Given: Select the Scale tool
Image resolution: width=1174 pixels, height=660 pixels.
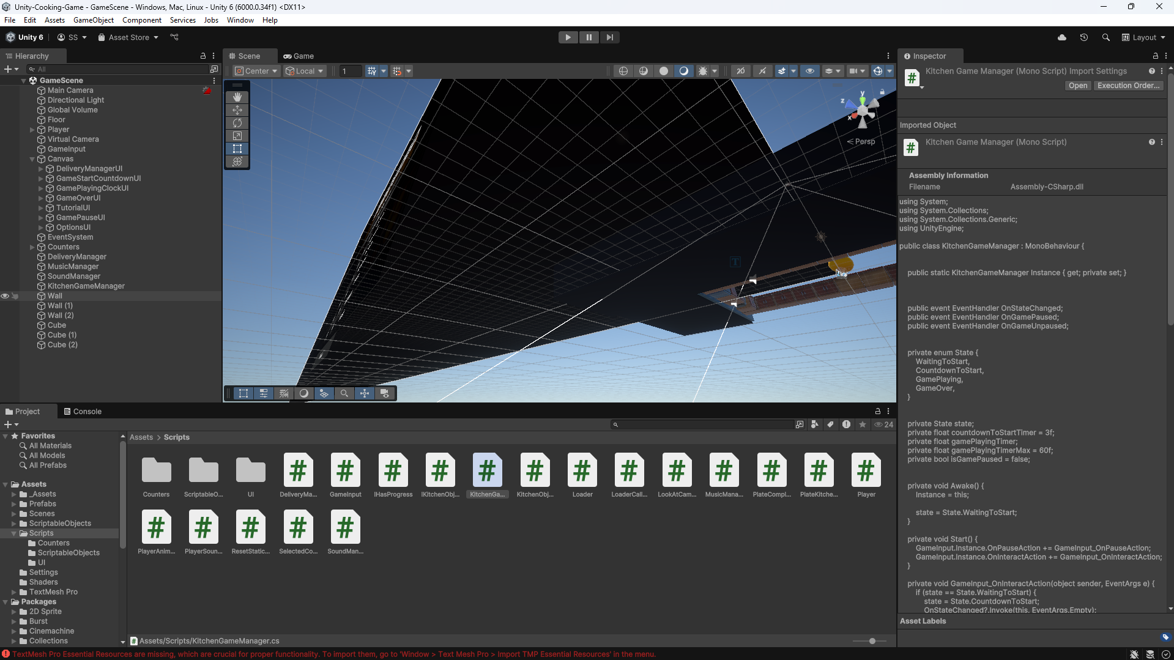Looking at the screenshot, I should pyautogui.click(x=237, y=136).
